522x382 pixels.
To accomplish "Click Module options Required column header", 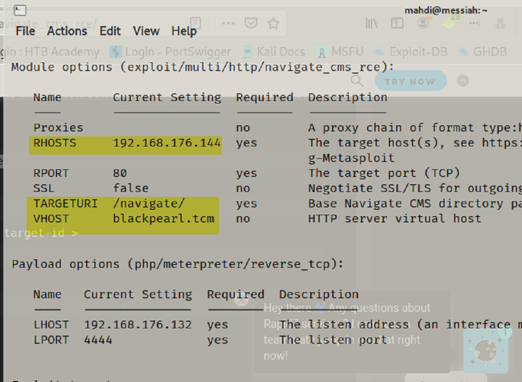I will (265, 97).
